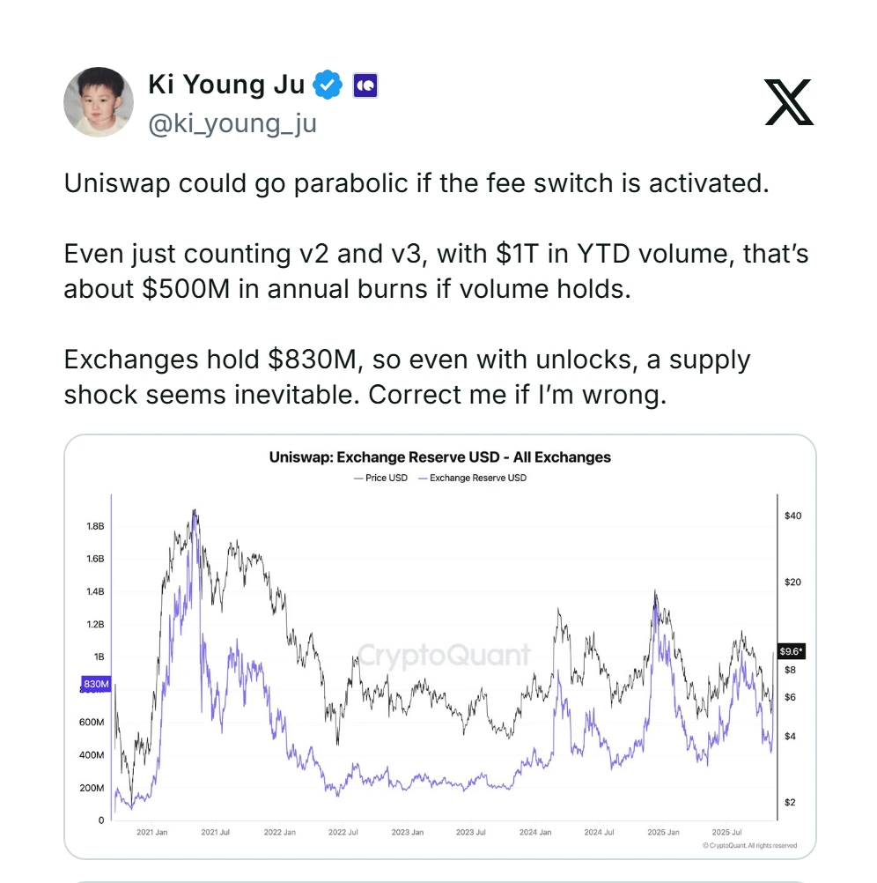Click the paragraph mentioning Exchanges hold $830M
877x883 pixels.
407,376
